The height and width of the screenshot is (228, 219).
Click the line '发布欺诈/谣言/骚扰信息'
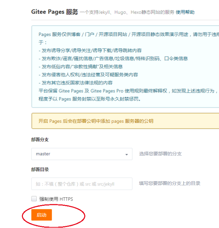113,59
